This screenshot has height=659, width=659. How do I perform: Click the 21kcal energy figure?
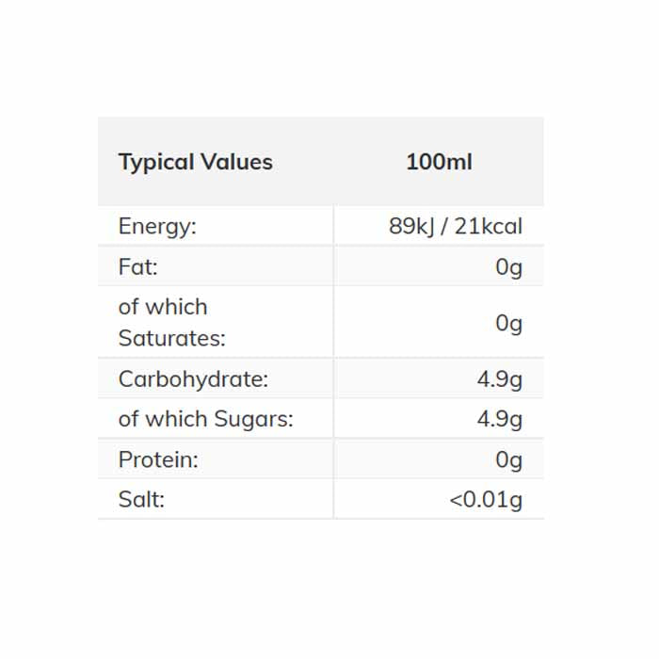click(488, 226)
